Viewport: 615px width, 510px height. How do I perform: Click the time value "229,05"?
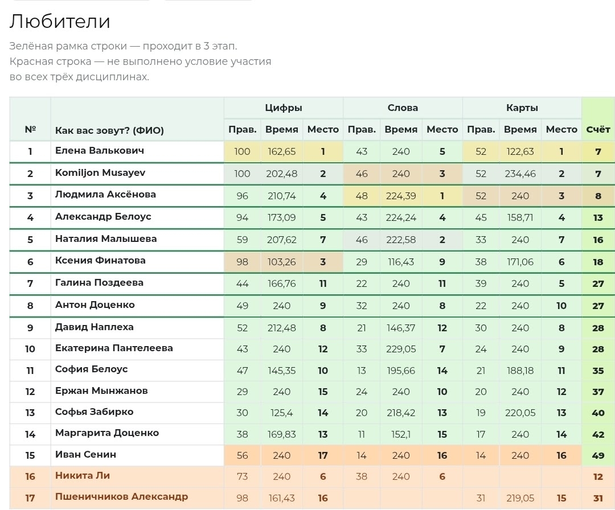point(401,349)
